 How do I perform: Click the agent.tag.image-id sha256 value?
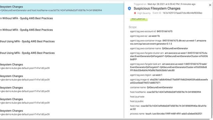pyautogui.click(x=169, y=81)
